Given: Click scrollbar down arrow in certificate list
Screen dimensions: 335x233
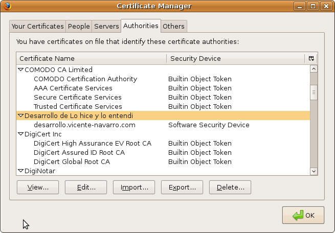Looking at the screenshot, I should 314,171.
